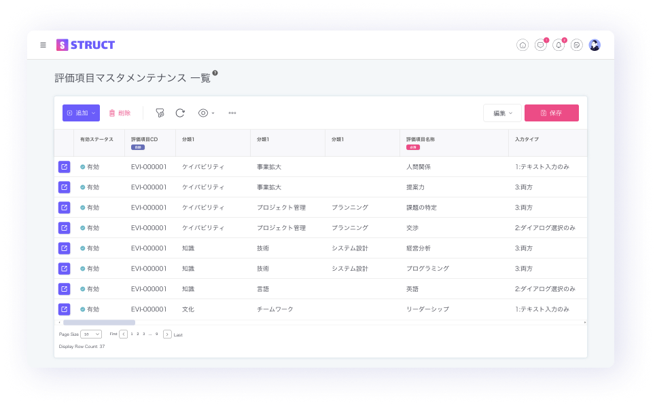
Task: Open the Page Size dropdown
Action: (91, 334)
